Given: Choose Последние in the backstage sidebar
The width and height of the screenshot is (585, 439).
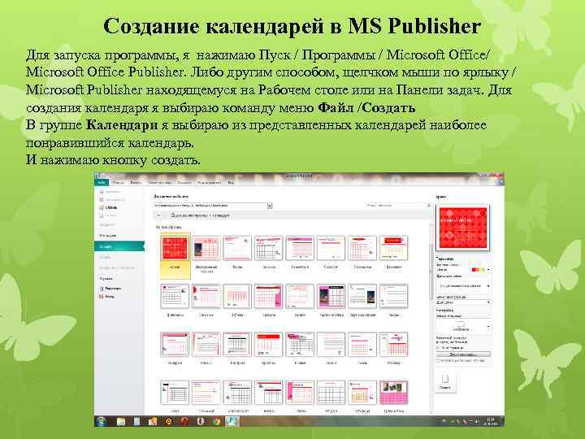Looking at the screenshot, I should tap(108, 236).
